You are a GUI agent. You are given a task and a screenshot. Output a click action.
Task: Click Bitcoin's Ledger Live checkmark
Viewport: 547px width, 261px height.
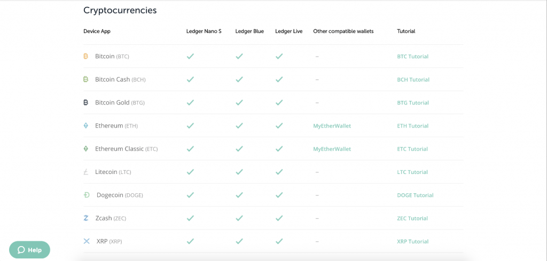(x=279, y=56)
